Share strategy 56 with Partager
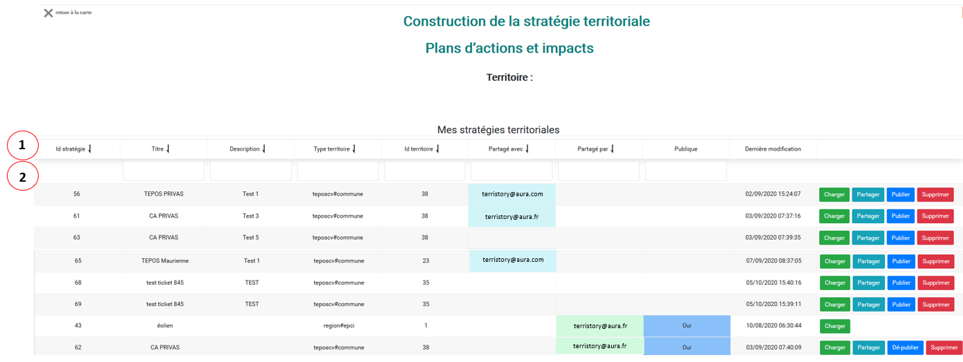The image size is (963, 362). point(868,195)
